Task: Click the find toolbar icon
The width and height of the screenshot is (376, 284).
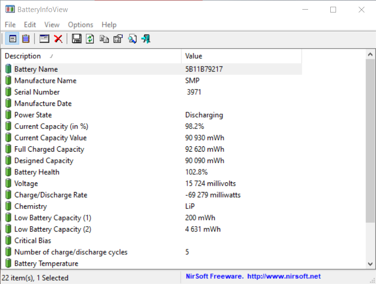Action: (x=132, y=39)
